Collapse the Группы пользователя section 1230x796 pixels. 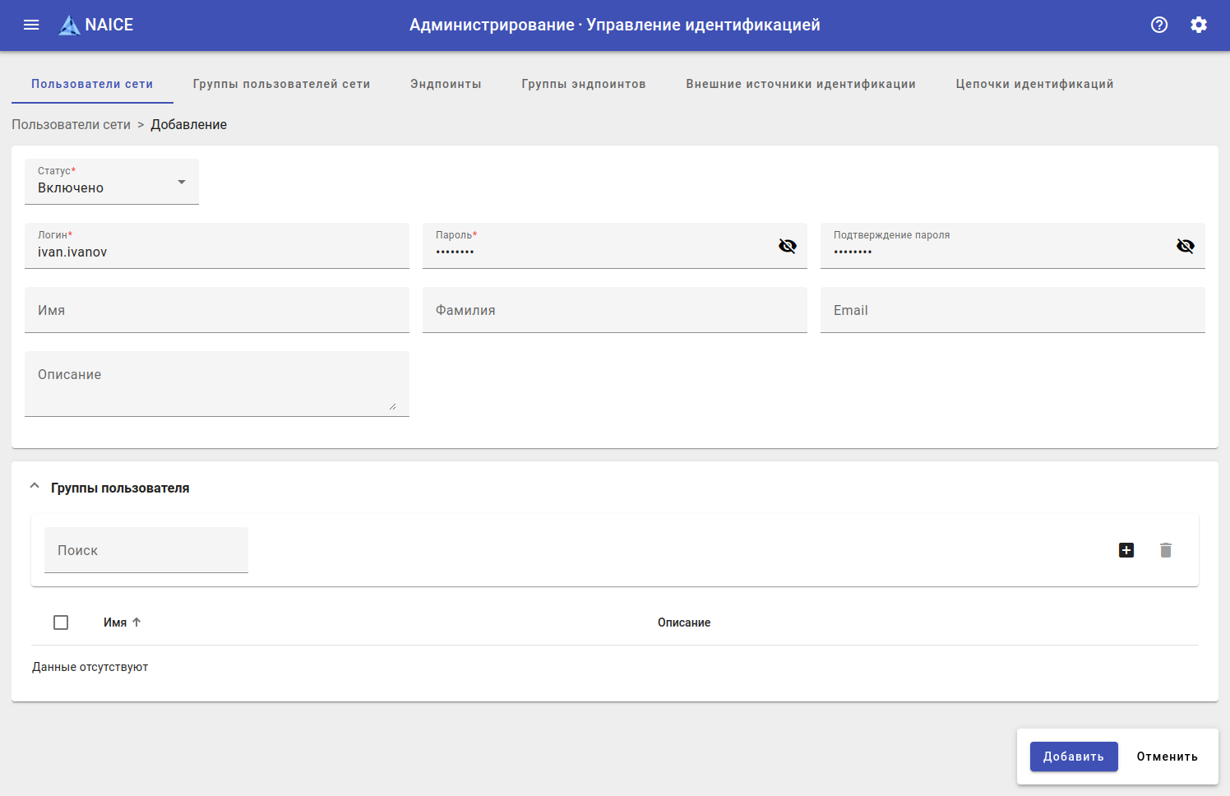click(x=35, y=487)
